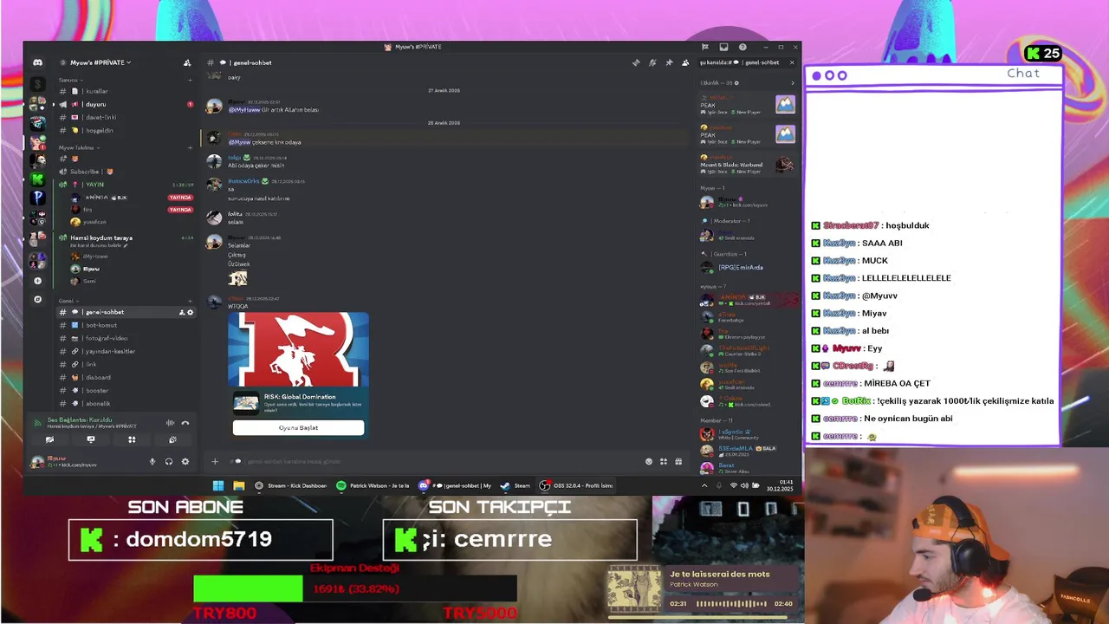Open the davet-linki channel
Image resolution: width=1109 pixels, height=624 pixels.
click(126, 117)
